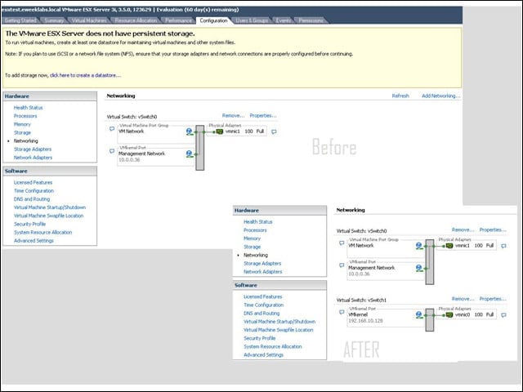Click the Add Networking... link
Viewport: 523px width, 392px height.
coord(440,96)
